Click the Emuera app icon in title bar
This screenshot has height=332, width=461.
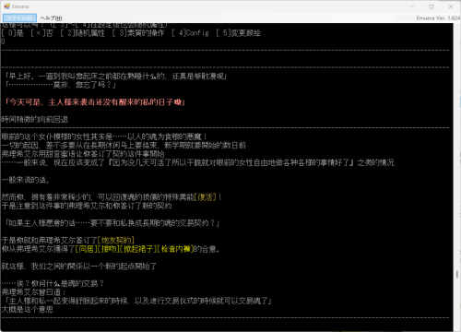pos(6,6)
